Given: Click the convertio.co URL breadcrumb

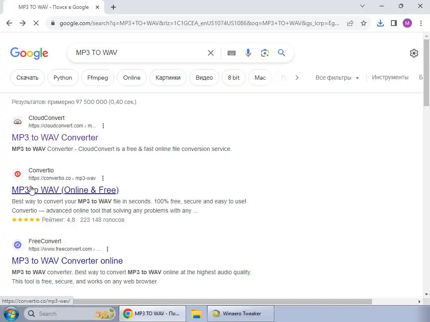Looking at the screenshot, I should [x=62, y=178].
